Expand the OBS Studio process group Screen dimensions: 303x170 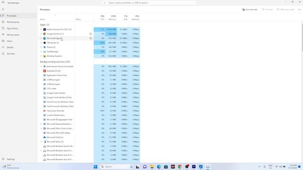coord(41,43)
